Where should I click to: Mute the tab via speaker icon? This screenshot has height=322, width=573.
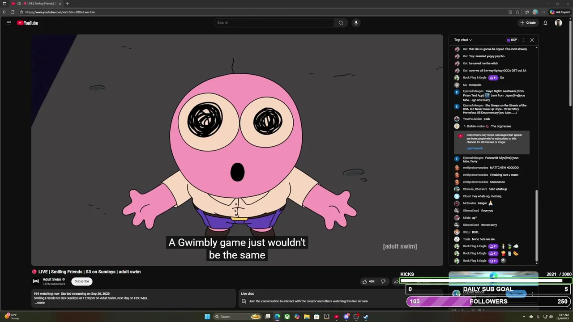tap(19, 4)
